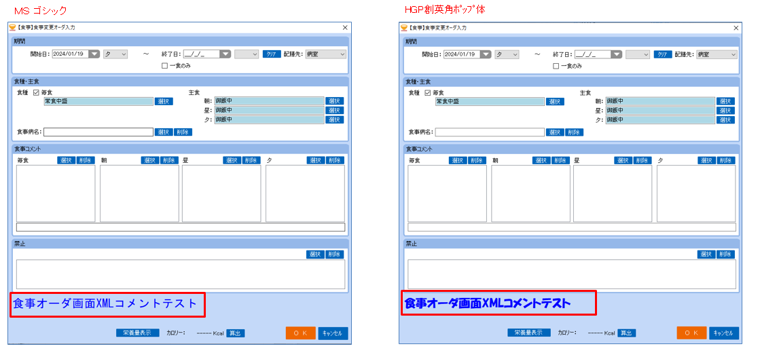
Task: Tick the 一食のみ checkbox in HGP創英角ポップ体 window
Action: [556, 65]
